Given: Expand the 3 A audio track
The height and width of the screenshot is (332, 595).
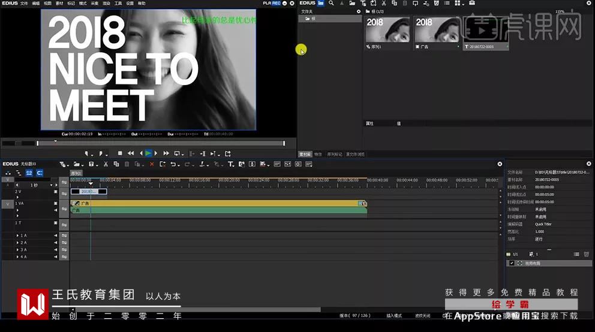Looking at the screenshot, I should click(17, 250).
